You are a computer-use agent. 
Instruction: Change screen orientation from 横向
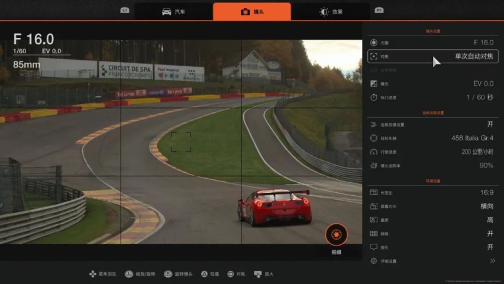click(487, 206)
